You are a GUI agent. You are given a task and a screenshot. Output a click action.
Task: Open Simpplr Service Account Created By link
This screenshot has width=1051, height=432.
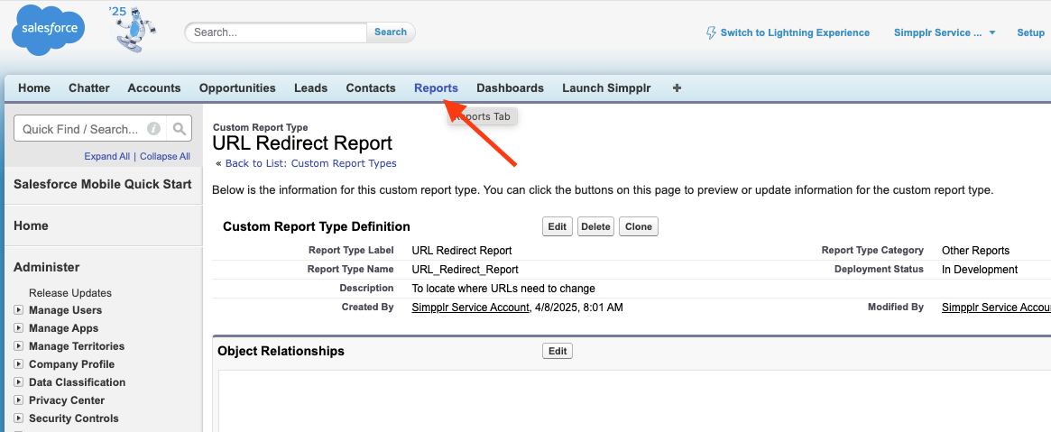point(471,308)
